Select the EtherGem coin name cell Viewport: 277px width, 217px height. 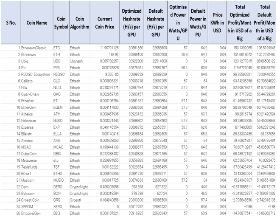point(37,107)
